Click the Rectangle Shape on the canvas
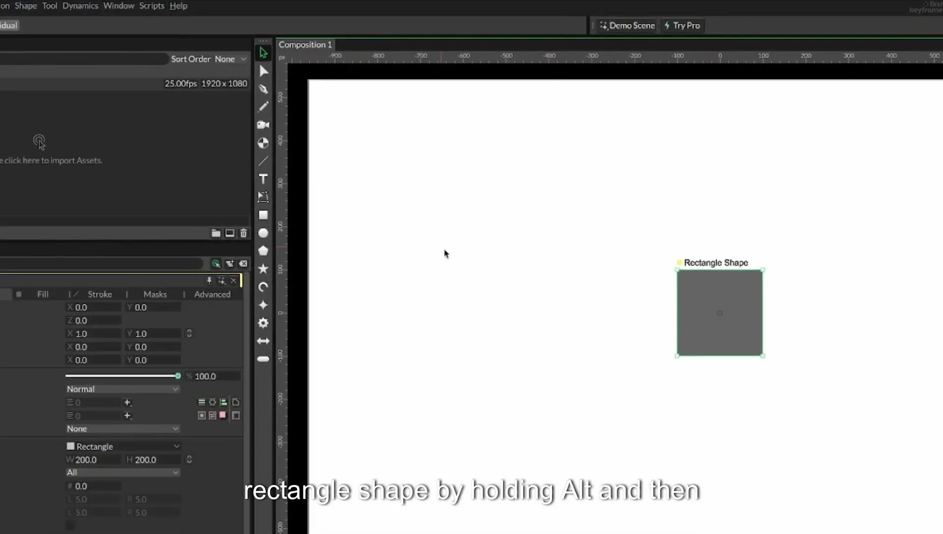This screenshot has height=534, width=943. tap(720, 313)
